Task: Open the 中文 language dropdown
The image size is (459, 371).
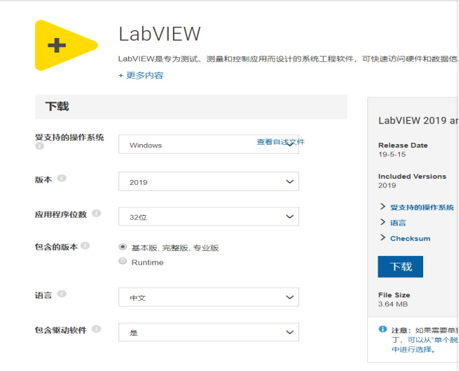Action: (x=209, y=297)
